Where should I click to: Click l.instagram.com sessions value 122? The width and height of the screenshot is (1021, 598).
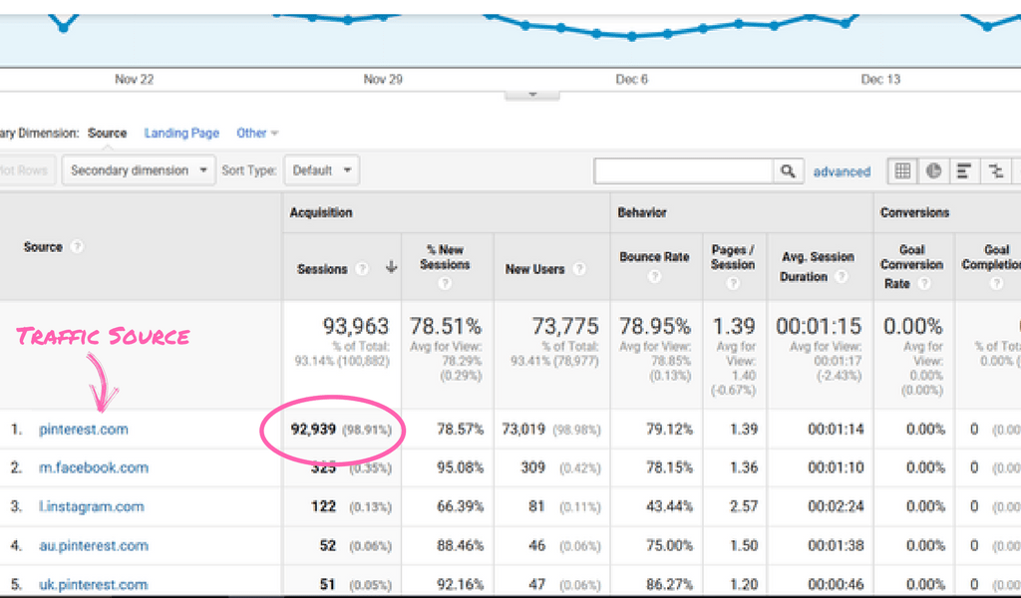323,507
